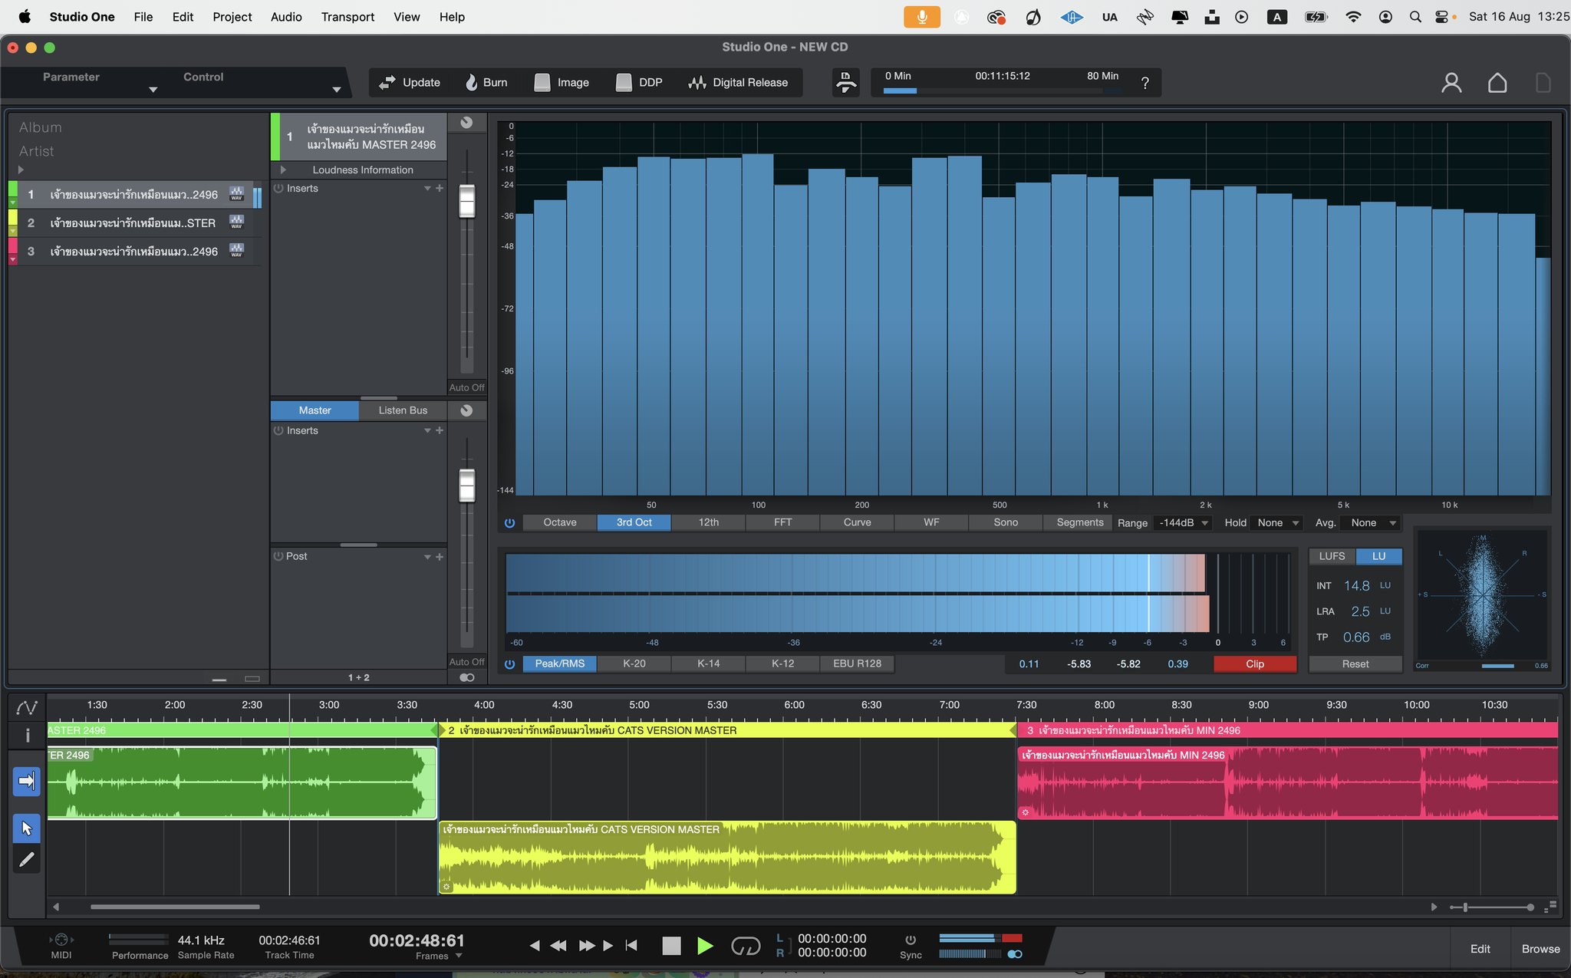
Task: Click the DDP export icon
Action: click(x=624, y=82)
